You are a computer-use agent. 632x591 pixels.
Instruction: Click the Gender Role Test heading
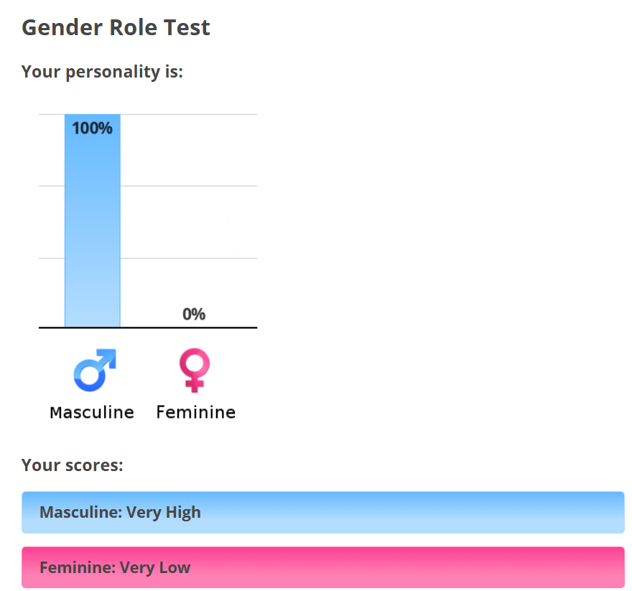pos(116,27)
